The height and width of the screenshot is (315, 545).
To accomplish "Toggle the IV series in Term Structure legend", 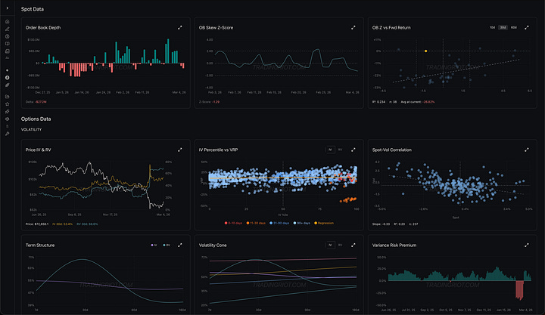I will coord(154,245).
